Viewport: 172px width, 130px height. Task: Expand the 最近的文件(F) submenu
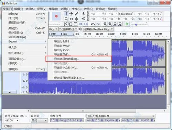[25, 23]
